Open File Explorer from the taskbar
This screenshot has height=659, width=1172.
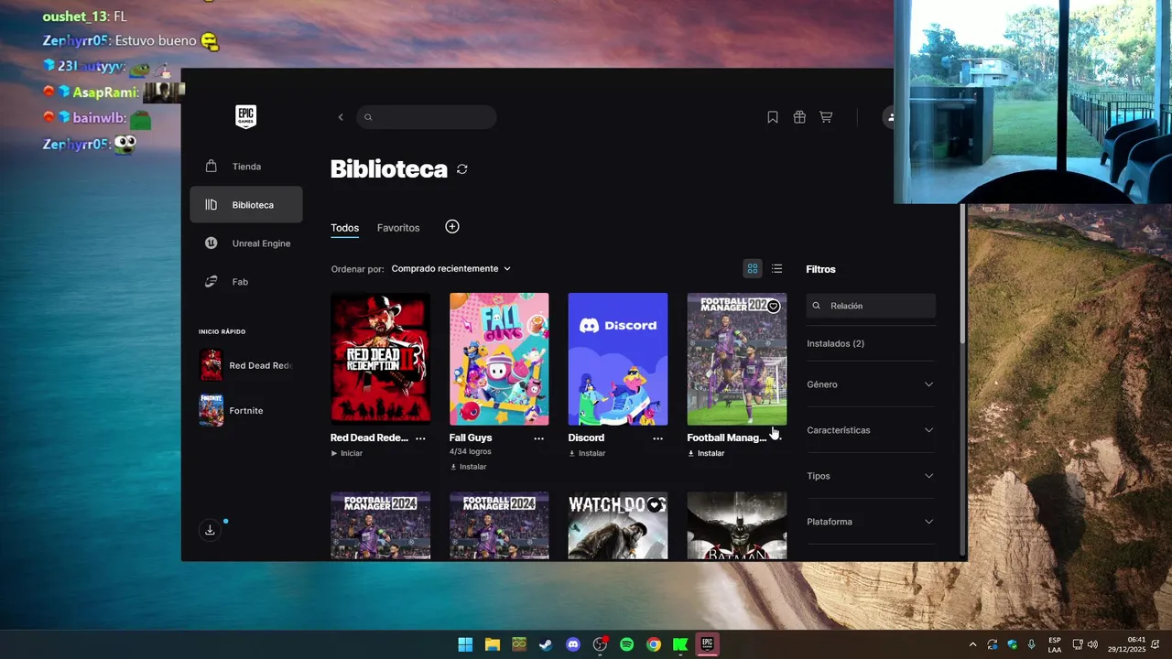[x=492, y=644]
